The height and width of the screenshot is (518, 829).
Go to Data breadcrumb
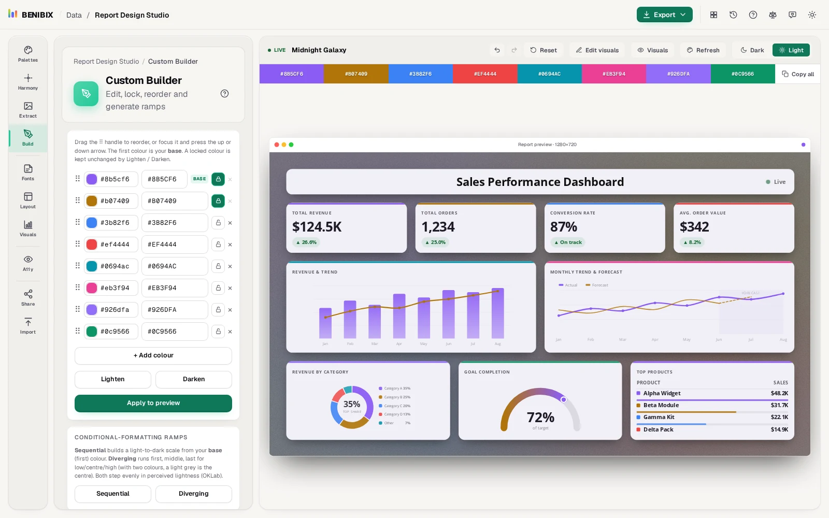(x=74, y=15)
